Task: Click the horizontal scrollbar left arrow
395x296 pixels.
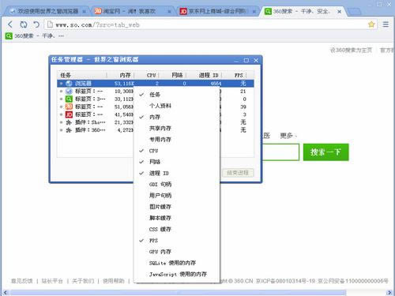Action: coord(6,292)
